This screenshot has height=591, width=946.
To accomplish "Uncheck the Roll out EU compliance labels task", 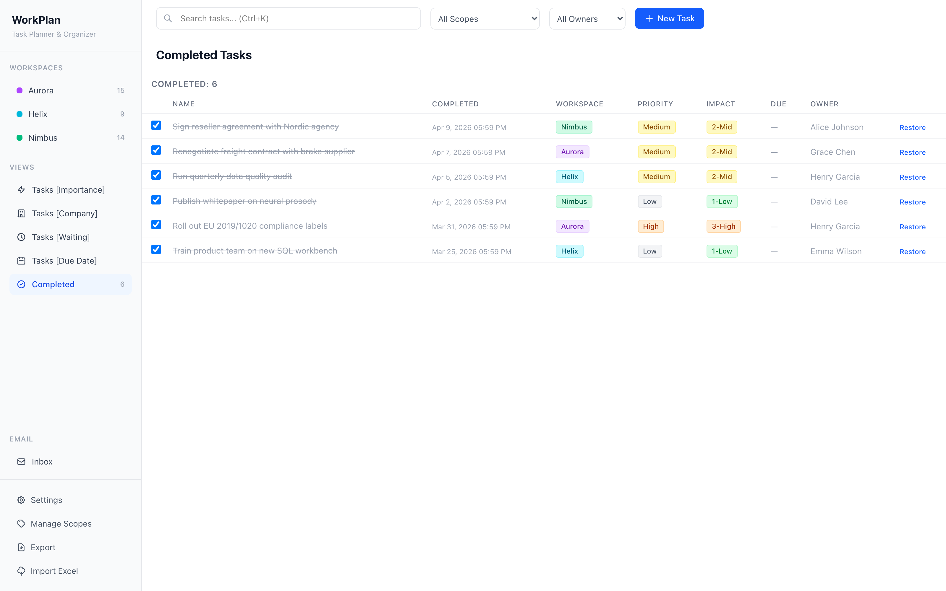I will pyautogui.click(x=156, y=225).
